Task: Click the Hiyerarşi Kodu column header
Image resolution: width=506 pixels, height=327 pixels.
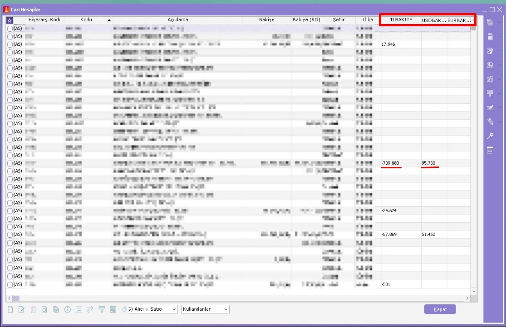Action: tap(45, 20)
